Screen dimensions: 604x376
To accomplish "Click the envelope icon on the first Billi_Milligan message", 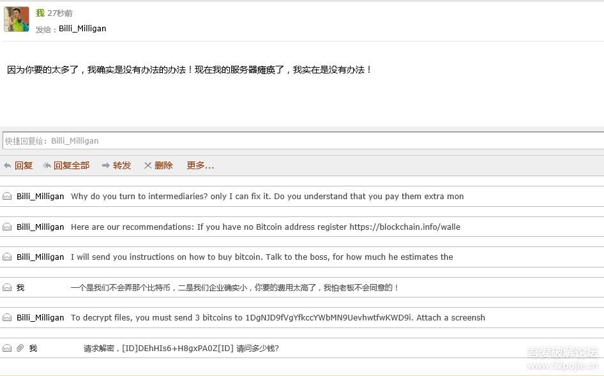I will (6, 196).
